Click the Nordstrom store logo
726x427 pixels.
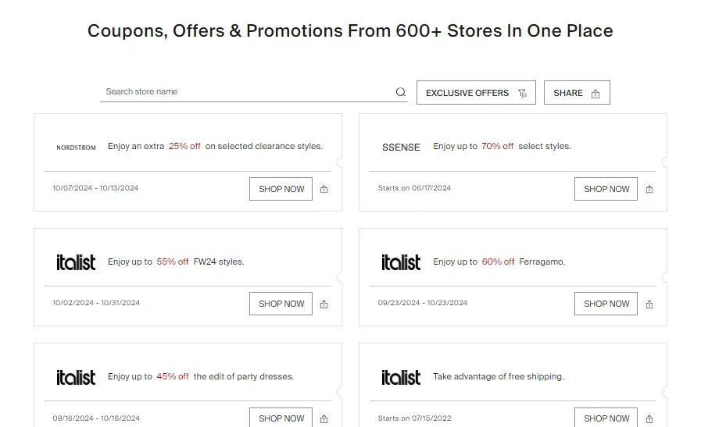click(76, 147)
